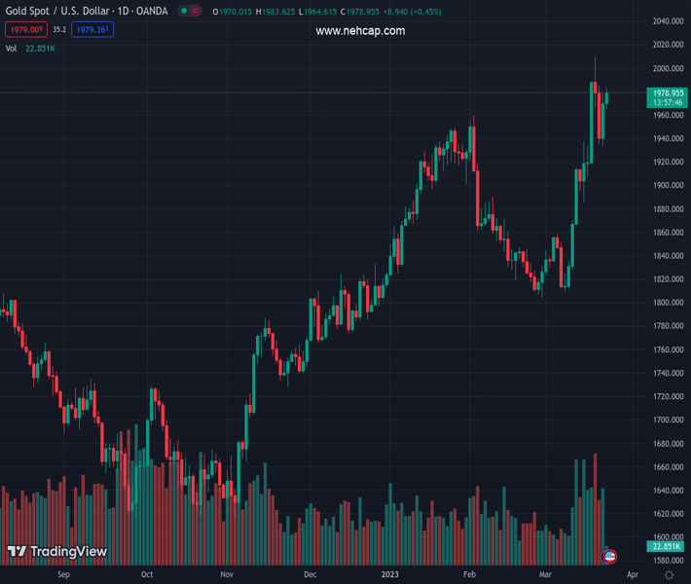Click the Sep label on time axis
This screenshot has width=691, height=584.
[64, 575]
